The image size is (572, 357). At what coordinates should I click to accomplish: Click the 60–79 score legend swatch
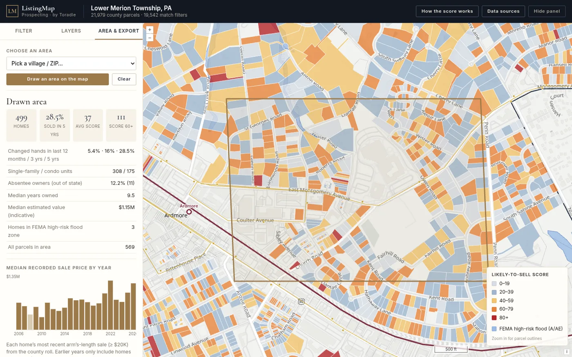[494, 309]
